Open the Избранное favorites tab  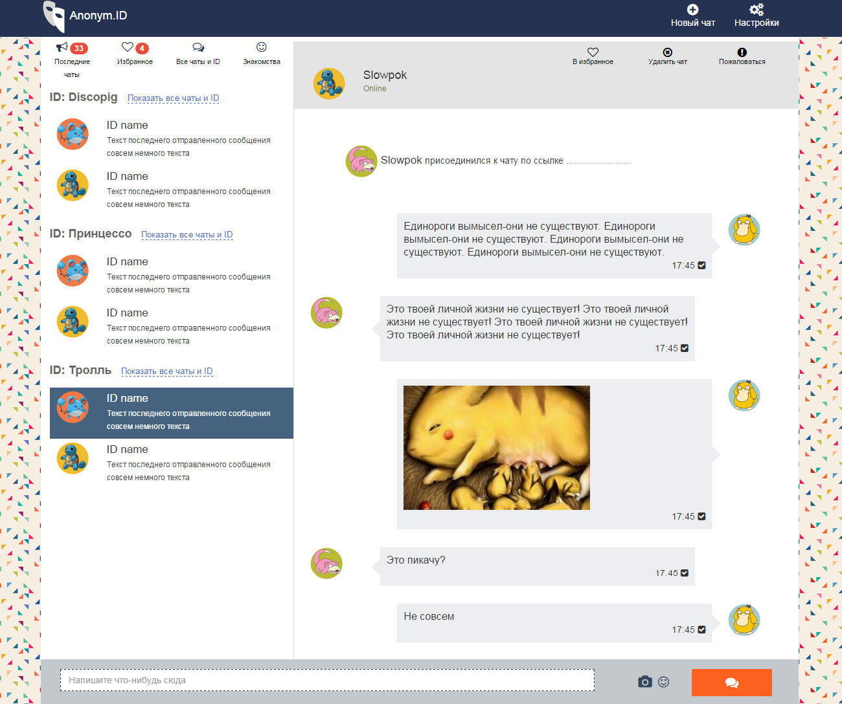click(x=135, y=54)
